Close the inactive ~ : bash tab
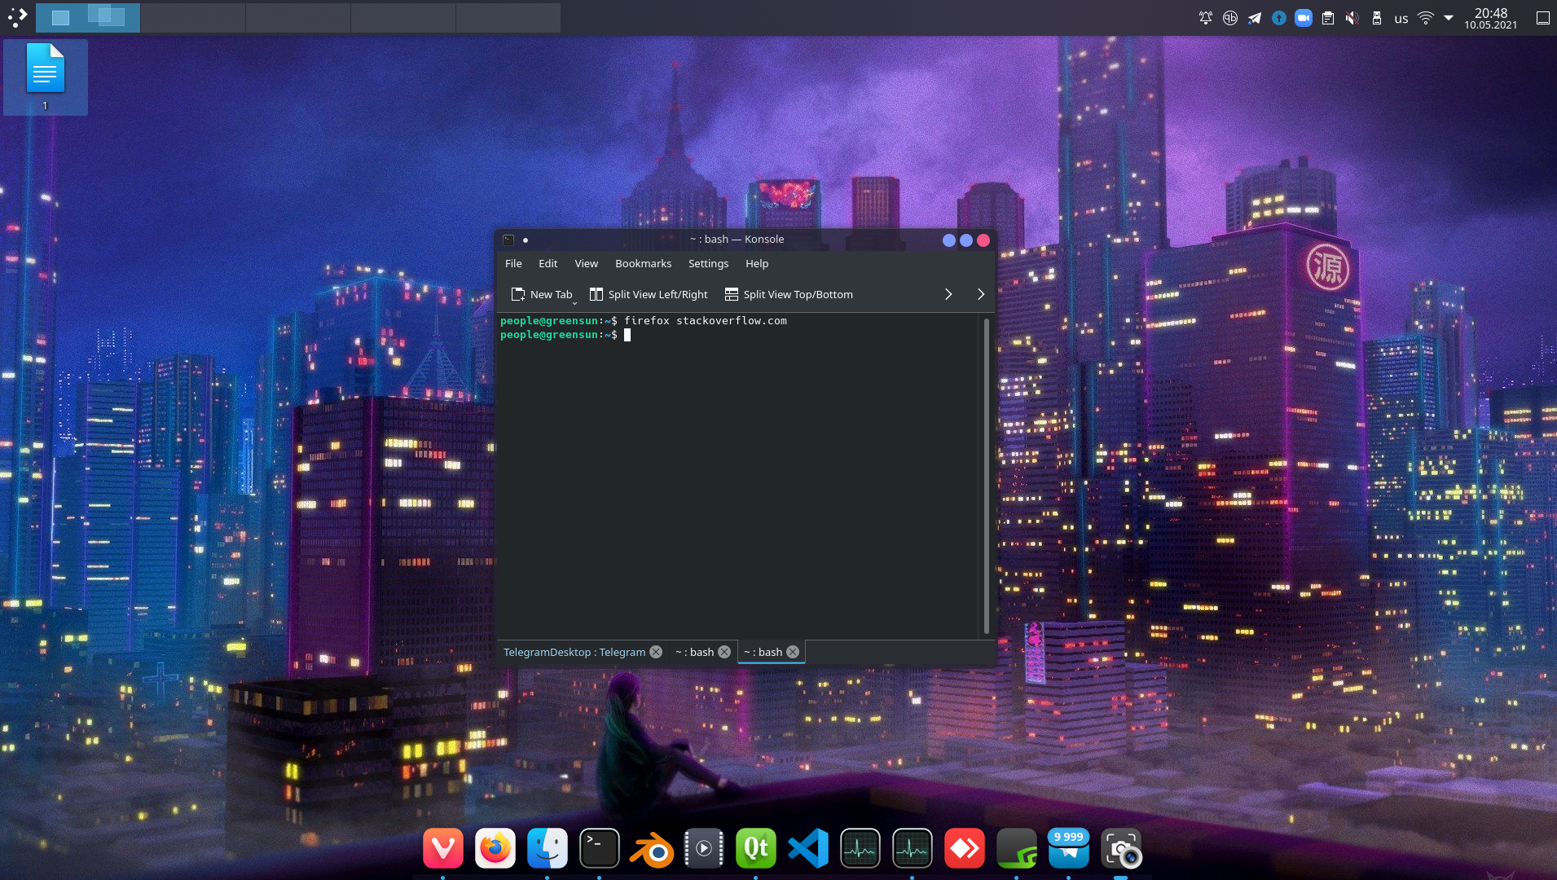 tap(724, 652)
